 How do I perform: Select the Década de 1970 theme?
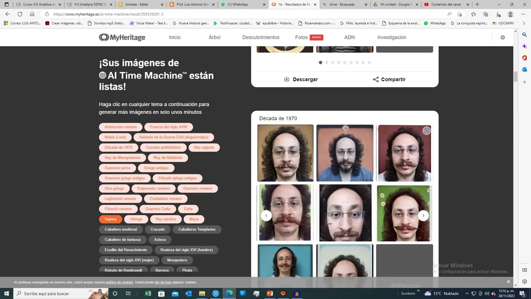pyautogui.click(x=118, y=147)
